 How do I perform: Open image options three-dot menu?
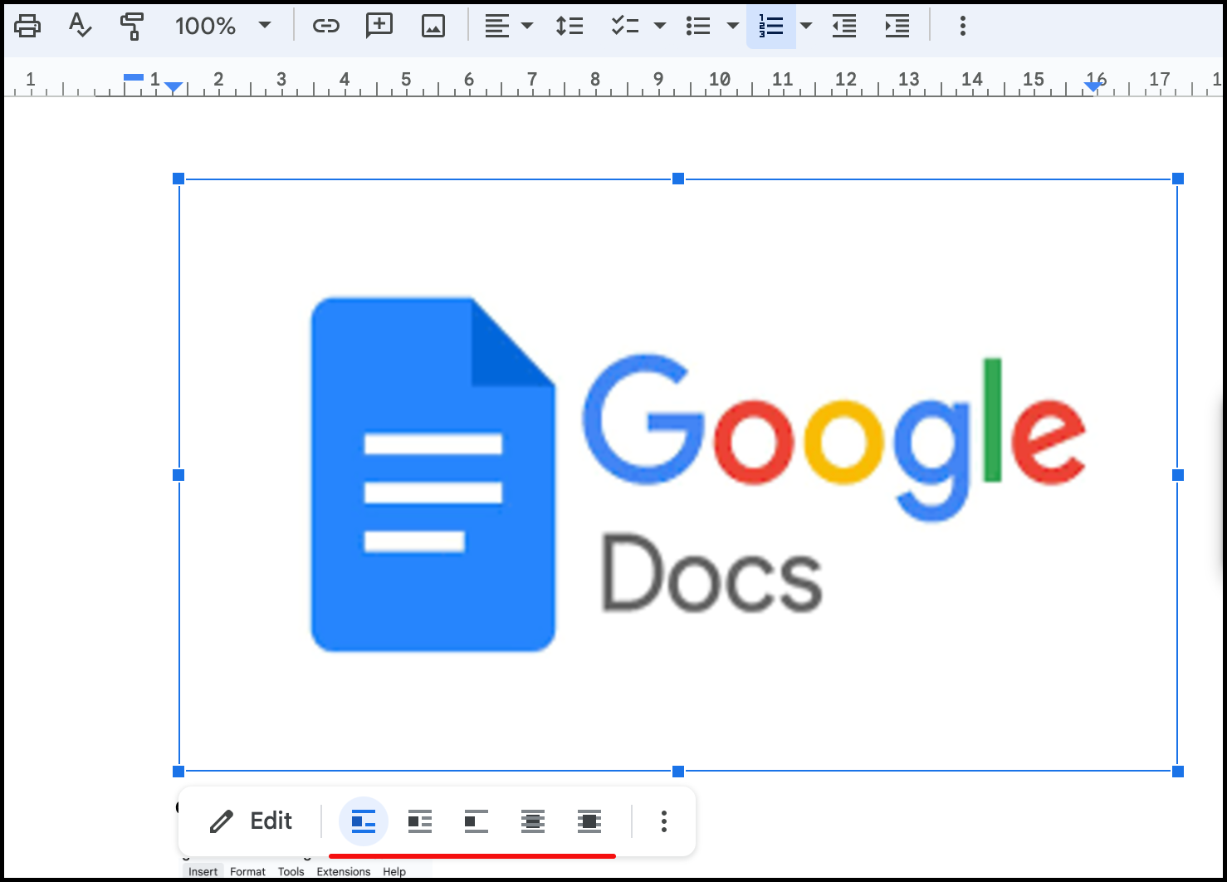(x=663, y=821)
